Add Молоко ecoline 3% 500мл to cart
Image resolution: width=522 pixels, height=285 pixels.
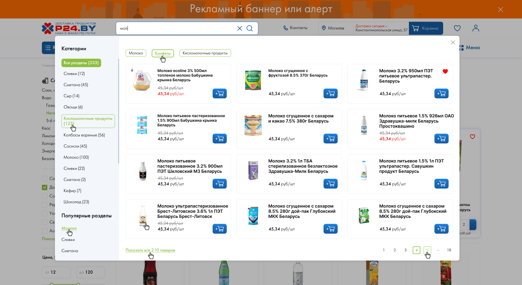[x=220, y=94]
